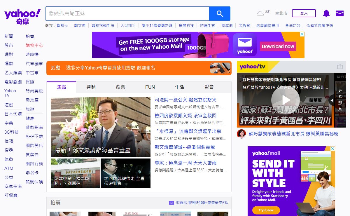Open 拍賣 in the sidebar
The height and width of the screenshot is (216, 350).
coord(30,36)
